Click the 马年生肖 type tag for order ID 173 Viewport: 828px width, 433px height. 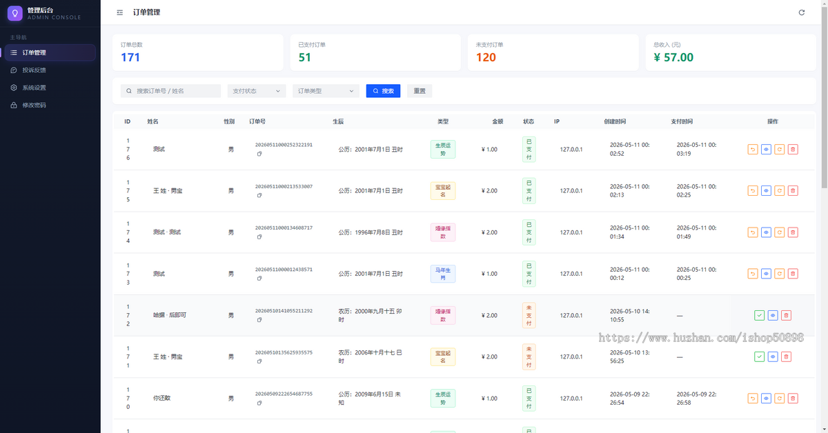coord(443,274)
